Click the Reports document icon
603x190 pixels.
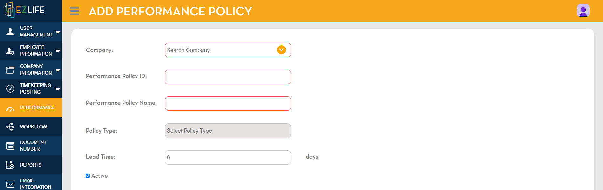10,165
